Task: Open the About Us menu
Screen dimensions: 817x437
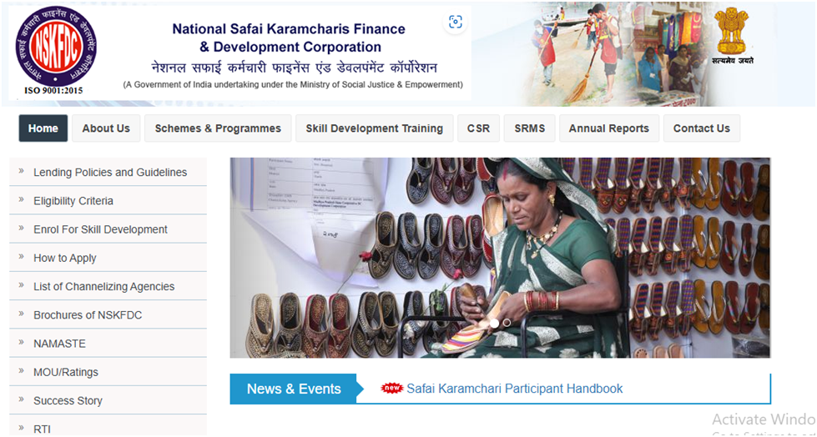Action: 106,128
